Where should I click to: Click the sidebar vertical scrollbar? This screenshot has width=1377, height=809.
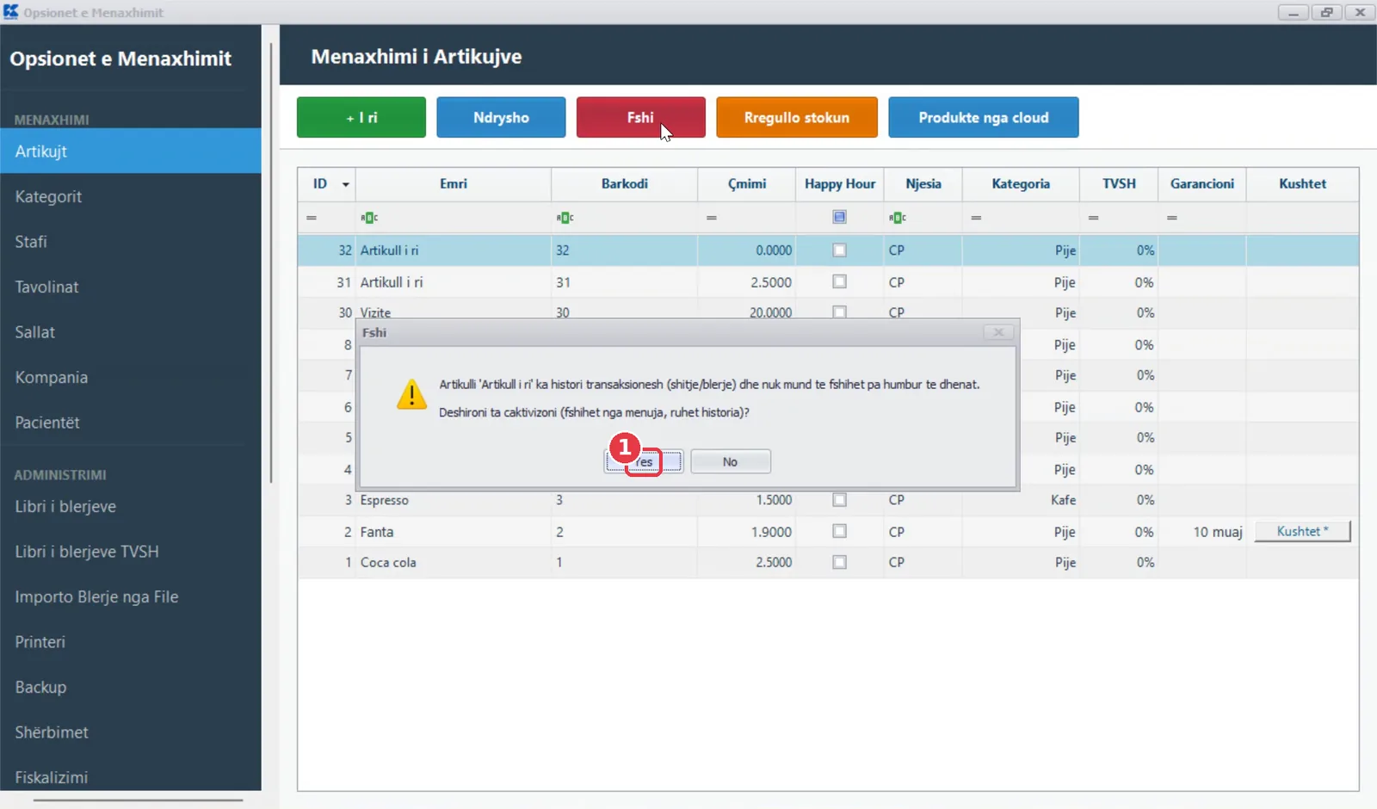[x=271, y=262]
